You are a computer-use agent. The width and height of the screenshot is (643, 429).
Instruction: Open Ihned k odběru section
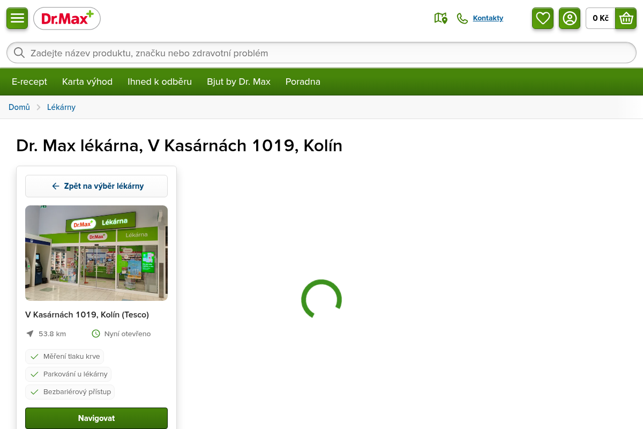click(x=160, y=82)
